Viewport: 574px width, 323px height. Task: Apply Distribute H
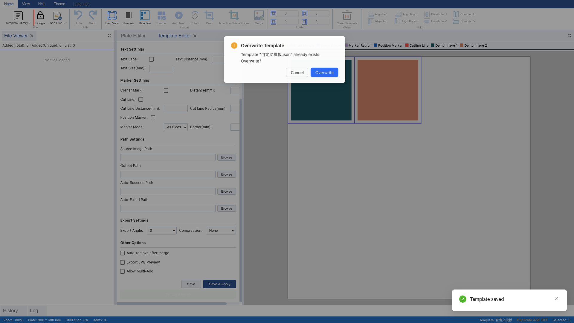click(x=435, y=14)
